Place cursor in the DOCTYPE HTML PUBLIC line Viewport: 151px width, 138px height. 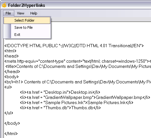click(74, 46)
